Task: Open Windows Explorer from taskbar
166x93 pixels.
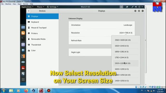Action: coord(11,91)
